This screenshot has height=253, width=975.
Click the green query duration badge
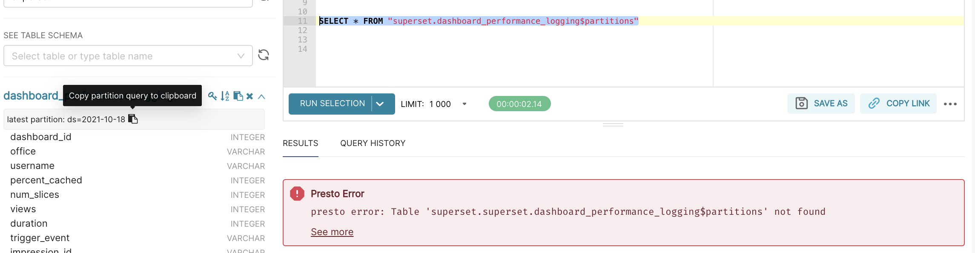click(519, 103)
